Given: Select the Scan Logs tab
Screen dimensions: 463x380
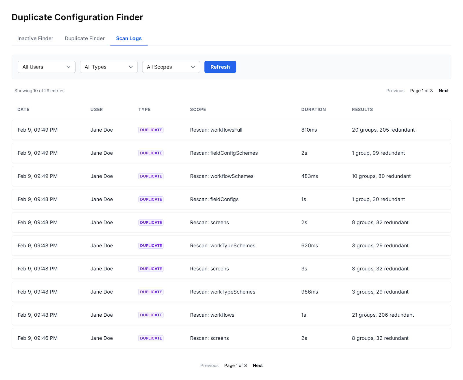Looking at the screenshot, I should click(x=129, y=38).
